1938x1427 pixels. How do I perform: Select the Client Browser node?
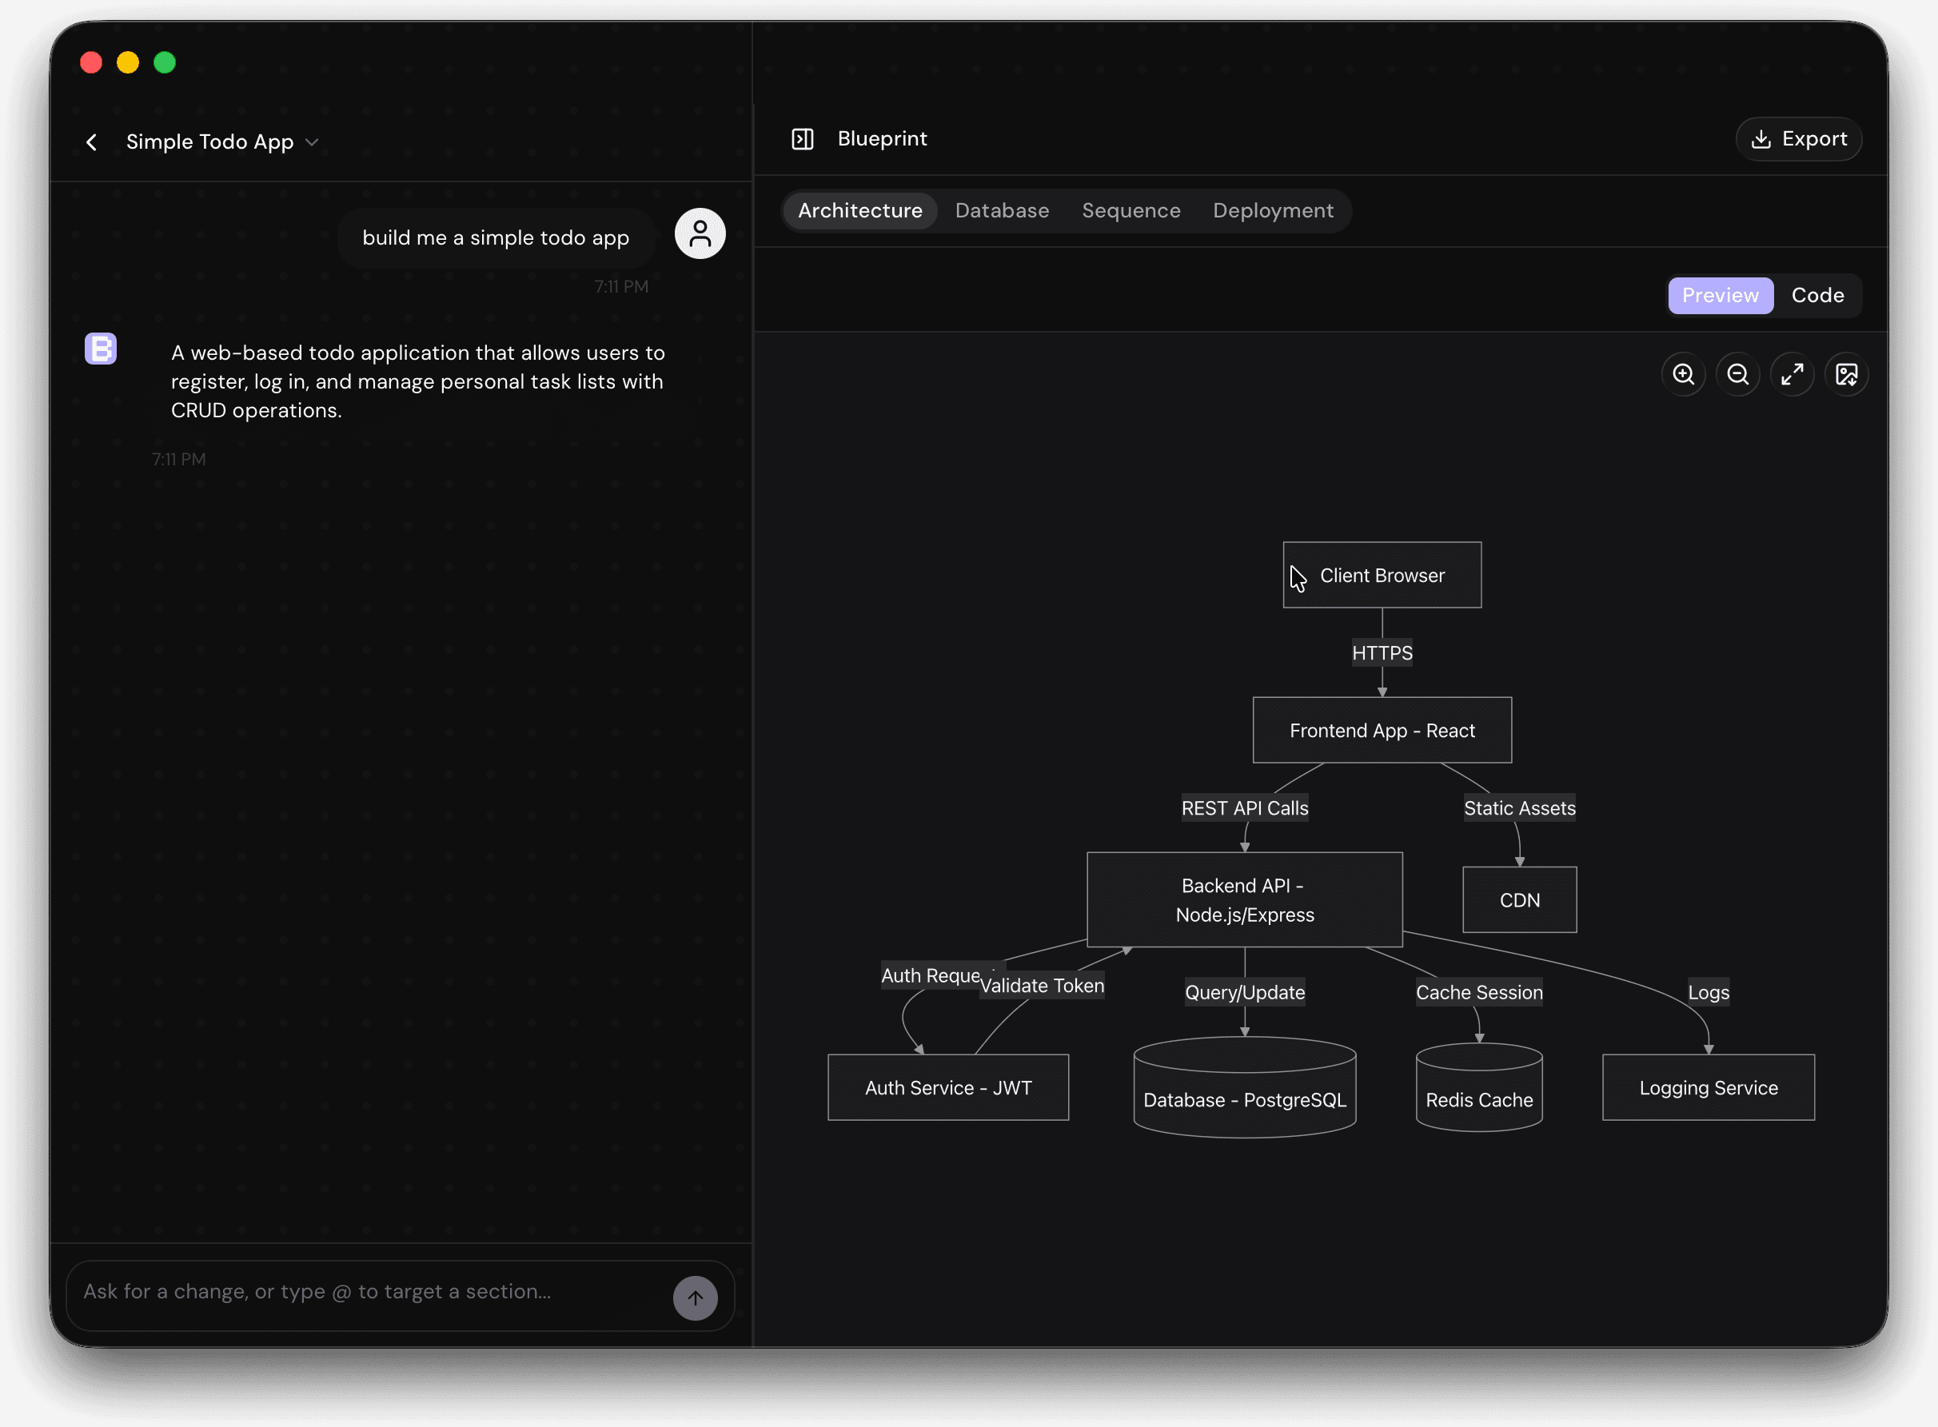(x=1382, y=576)
